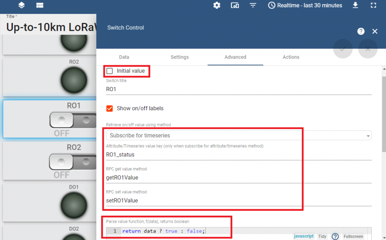Expand the Subscribe for timeseries dropdown
Screen dimensions: 386x240
239,135
